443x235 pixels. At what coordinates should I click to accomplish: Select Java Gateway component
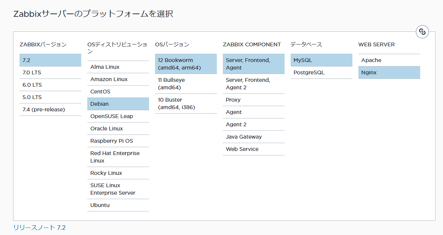(x=254, y=137)
